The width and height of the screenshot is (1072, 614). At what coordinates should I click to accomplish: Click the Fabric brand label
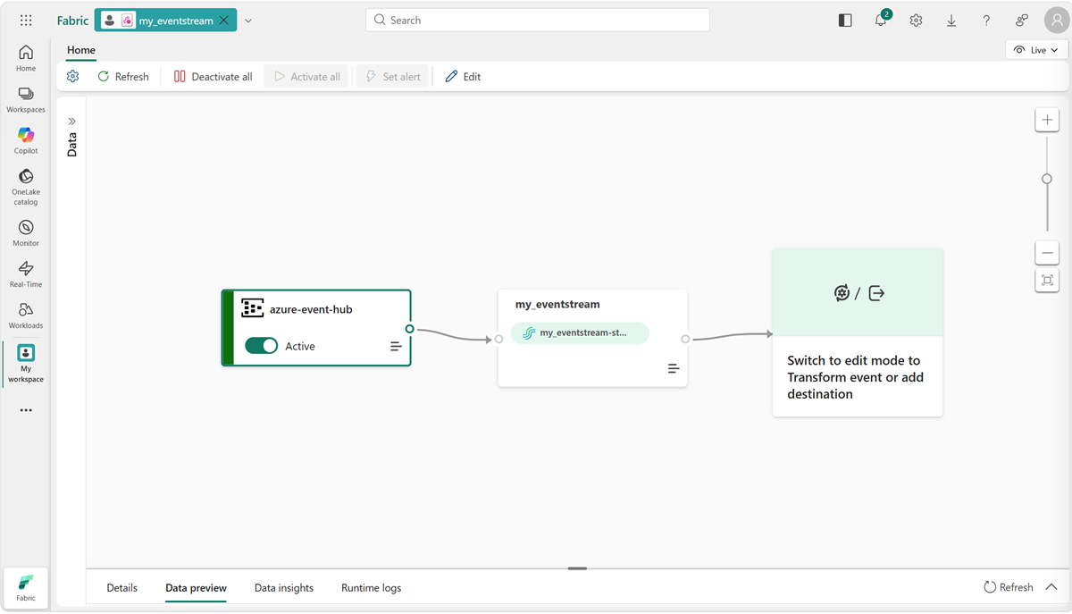72,21
